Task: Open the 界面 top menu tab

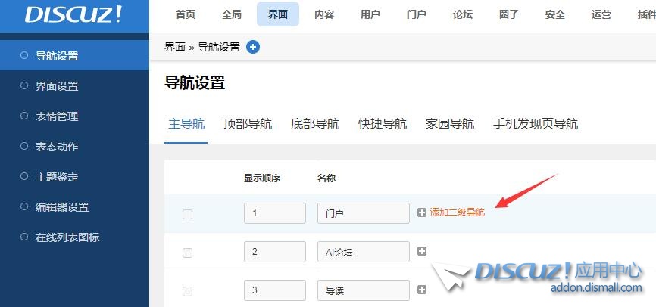Action: pyautogui.click(x=278, y=14)
